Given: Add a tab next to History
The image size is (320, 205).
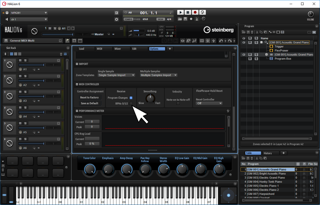Looking at the screenshot, I should (283, 153).
